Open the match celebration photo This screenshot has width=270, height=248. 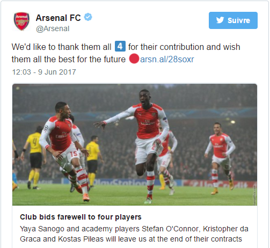pyautogui.click(x=135, y=144)
